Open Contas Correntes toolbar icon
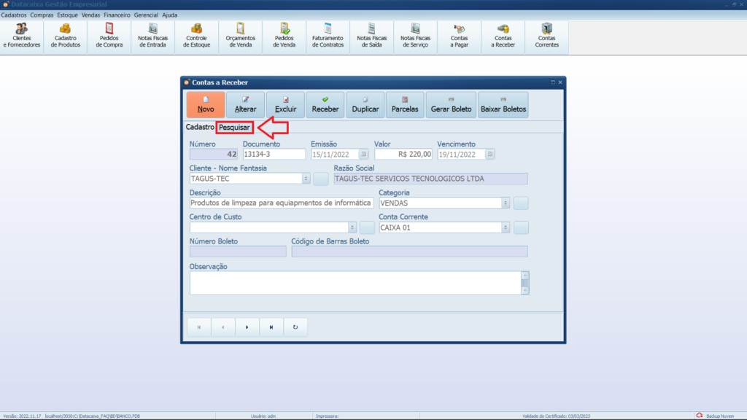 tap(546, 36)
